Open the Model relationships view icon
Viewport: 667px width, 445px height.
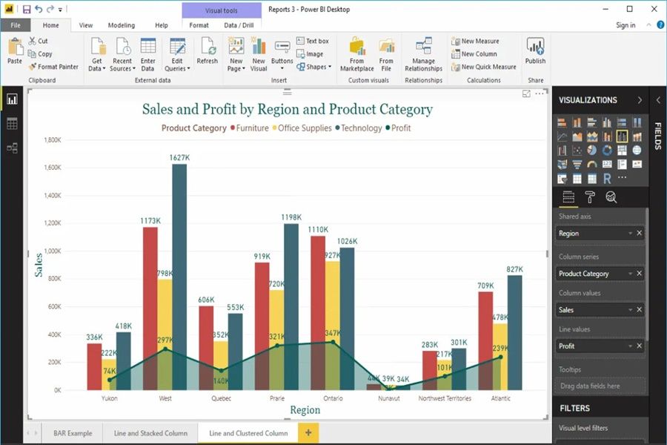tap(12, 148)
